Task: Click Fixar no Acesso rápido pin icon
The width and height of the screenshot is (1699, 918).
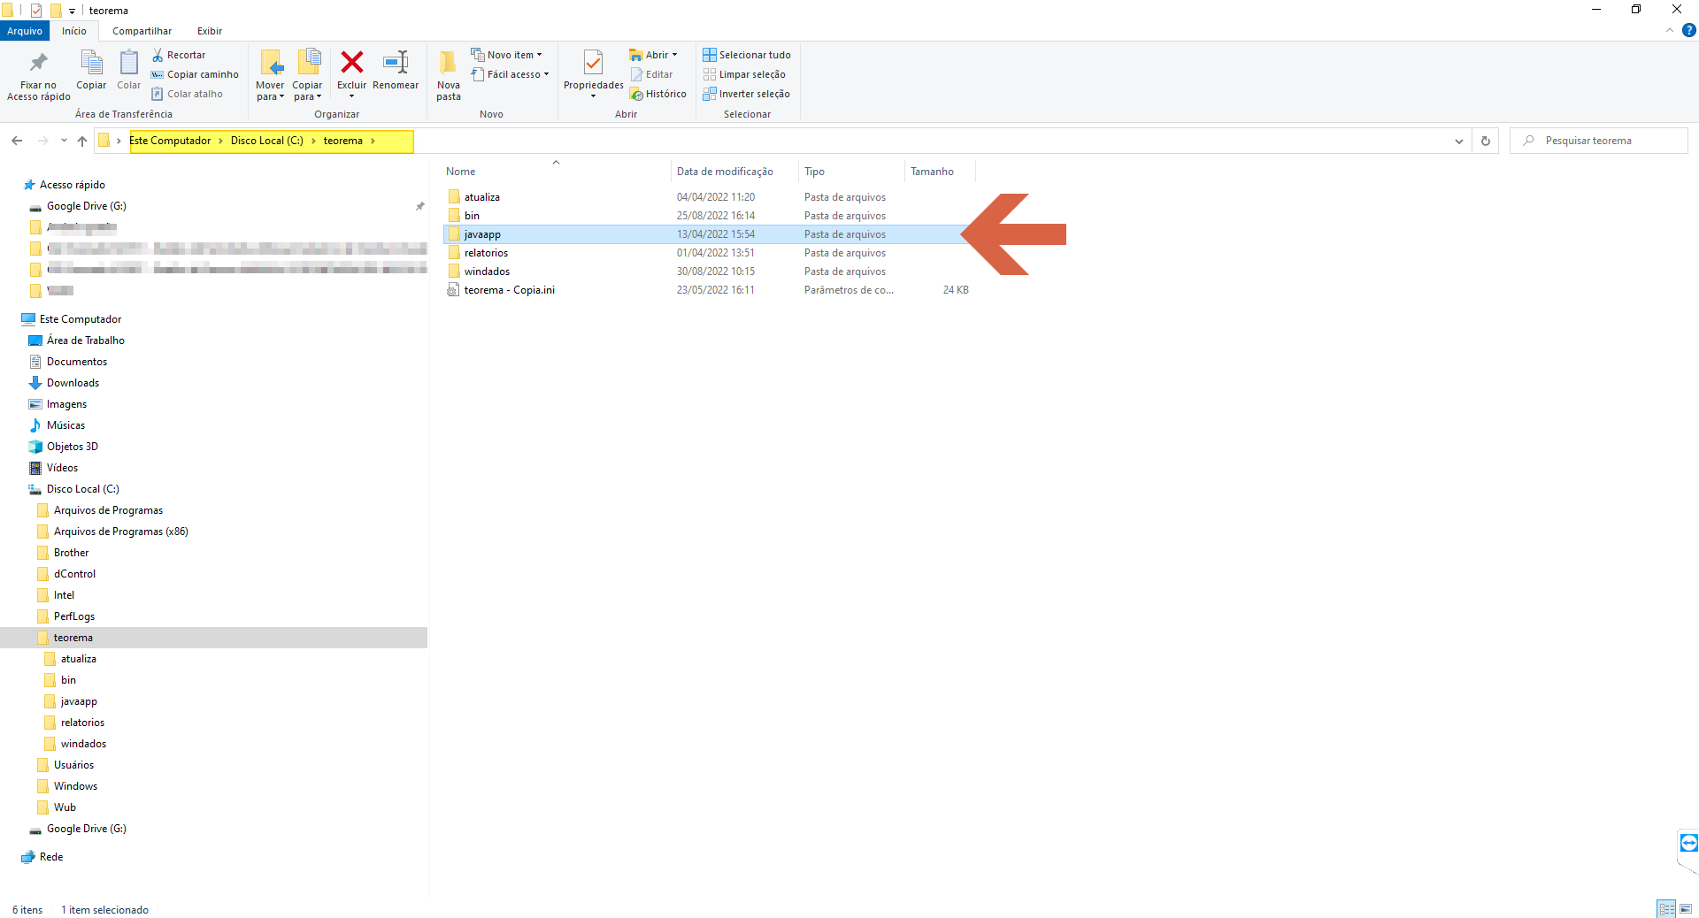Action: tap(38, 63)
